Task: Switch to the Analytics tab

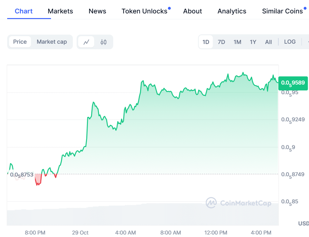Action: point(232,11)
